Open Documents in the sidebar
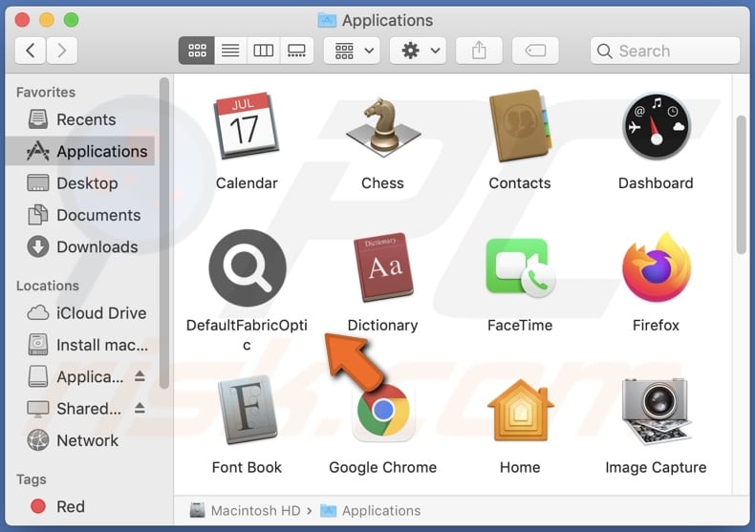Viewport: 755px width, 532px height. 80,215
